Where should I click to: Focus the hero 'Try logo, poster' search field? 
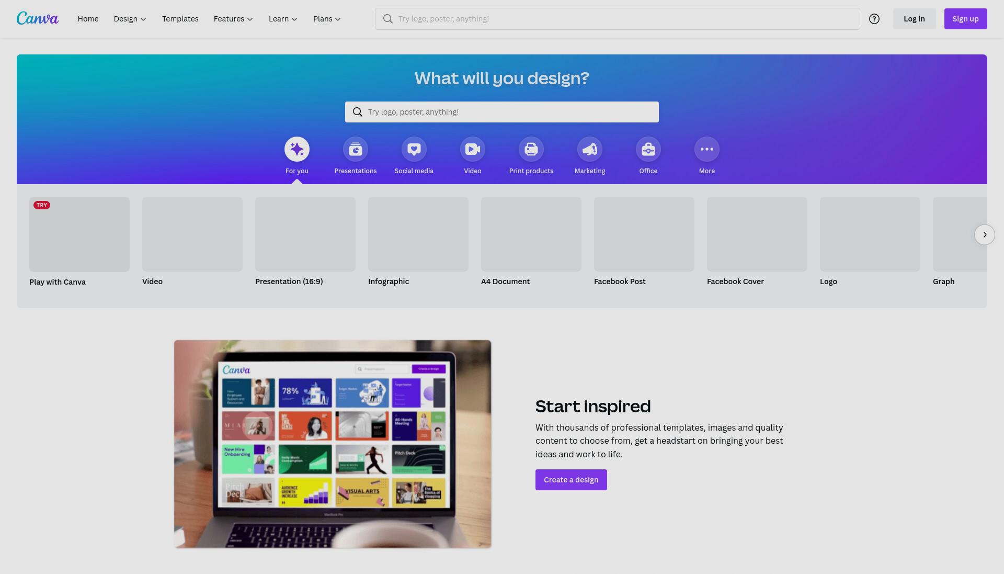(x=502, y=112)
